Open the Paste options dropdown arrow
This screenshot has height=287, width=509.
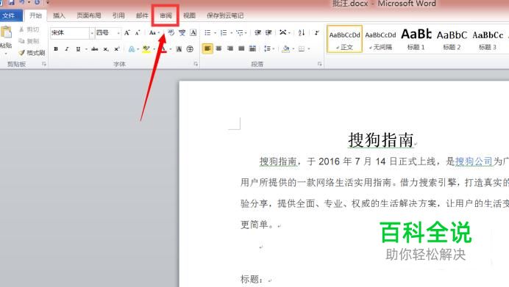[x=6, y=54]
